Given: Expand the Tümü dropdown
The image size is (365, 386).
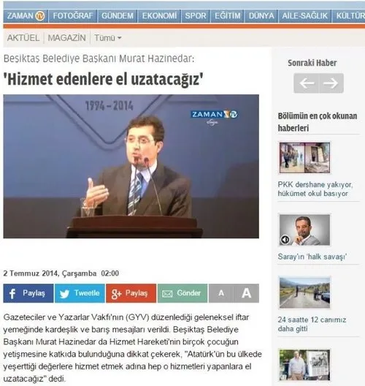Looking at the screenshot, I should (x=108, y=38).
